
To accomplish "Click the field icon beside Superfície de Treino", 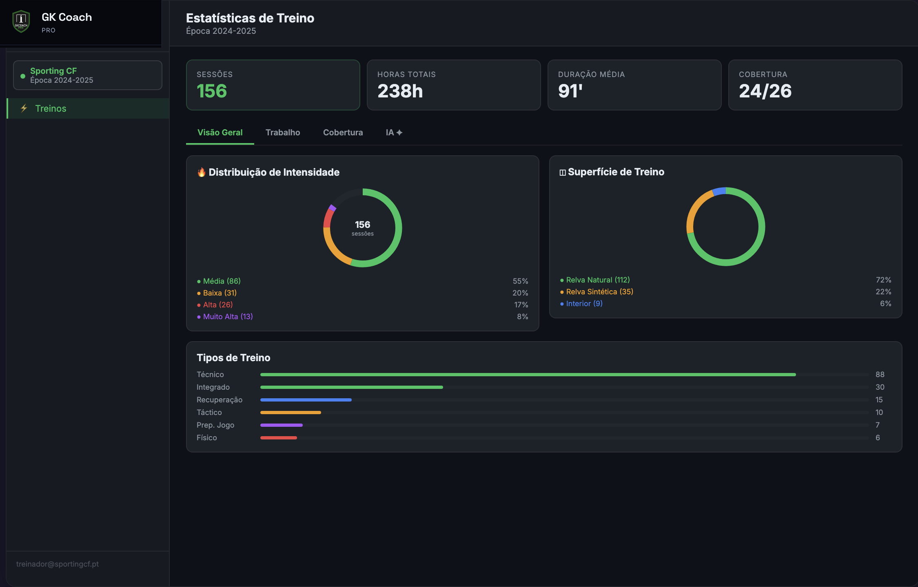I will pyautogui.click(x=563, y=172).
